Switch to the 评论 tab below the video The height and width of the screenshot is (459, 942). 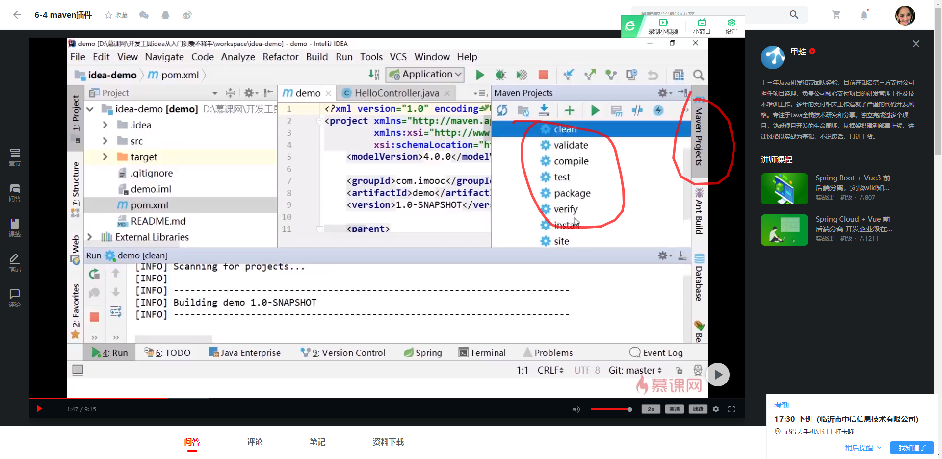pos(255,442)
